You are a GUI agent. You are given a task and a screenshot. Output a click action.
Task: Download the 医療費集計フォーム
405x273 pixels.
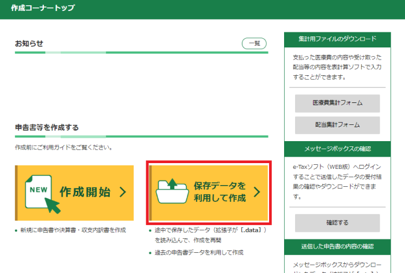pos(337,103)
